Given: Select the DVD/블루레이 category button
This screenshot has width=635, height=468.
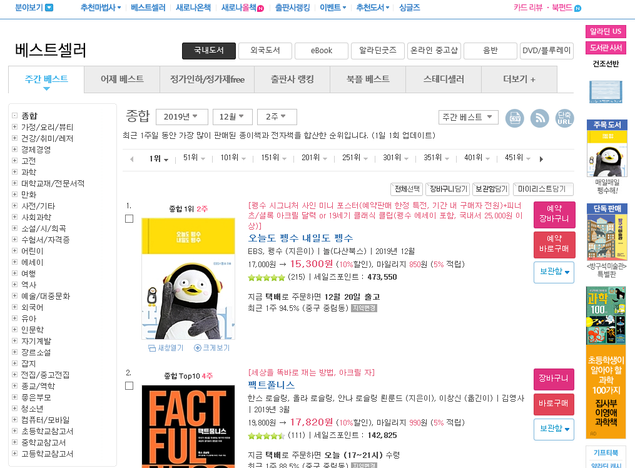Looking at the screenshot, I should point(547,51).
